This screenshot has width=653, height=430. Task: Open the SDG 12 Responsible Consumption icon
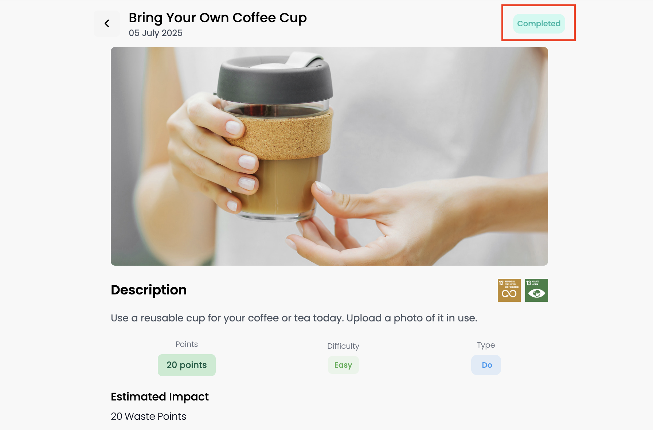509,290
